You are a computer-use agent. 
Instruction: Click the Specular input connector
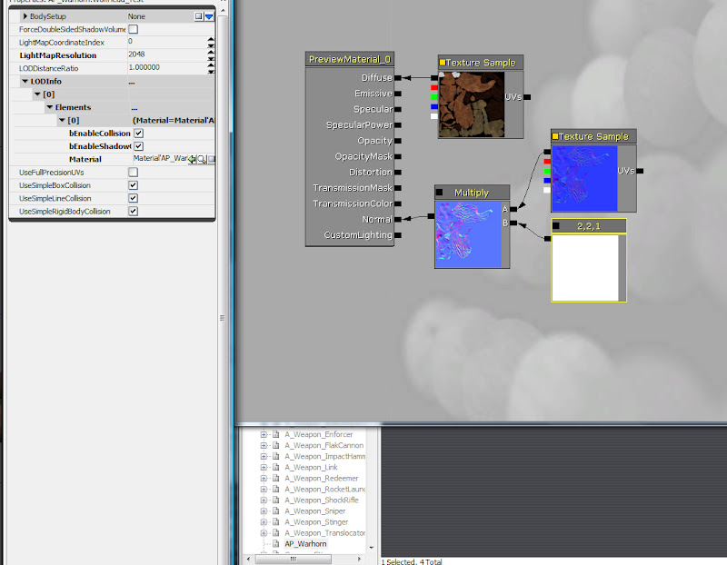coord(398,109)
